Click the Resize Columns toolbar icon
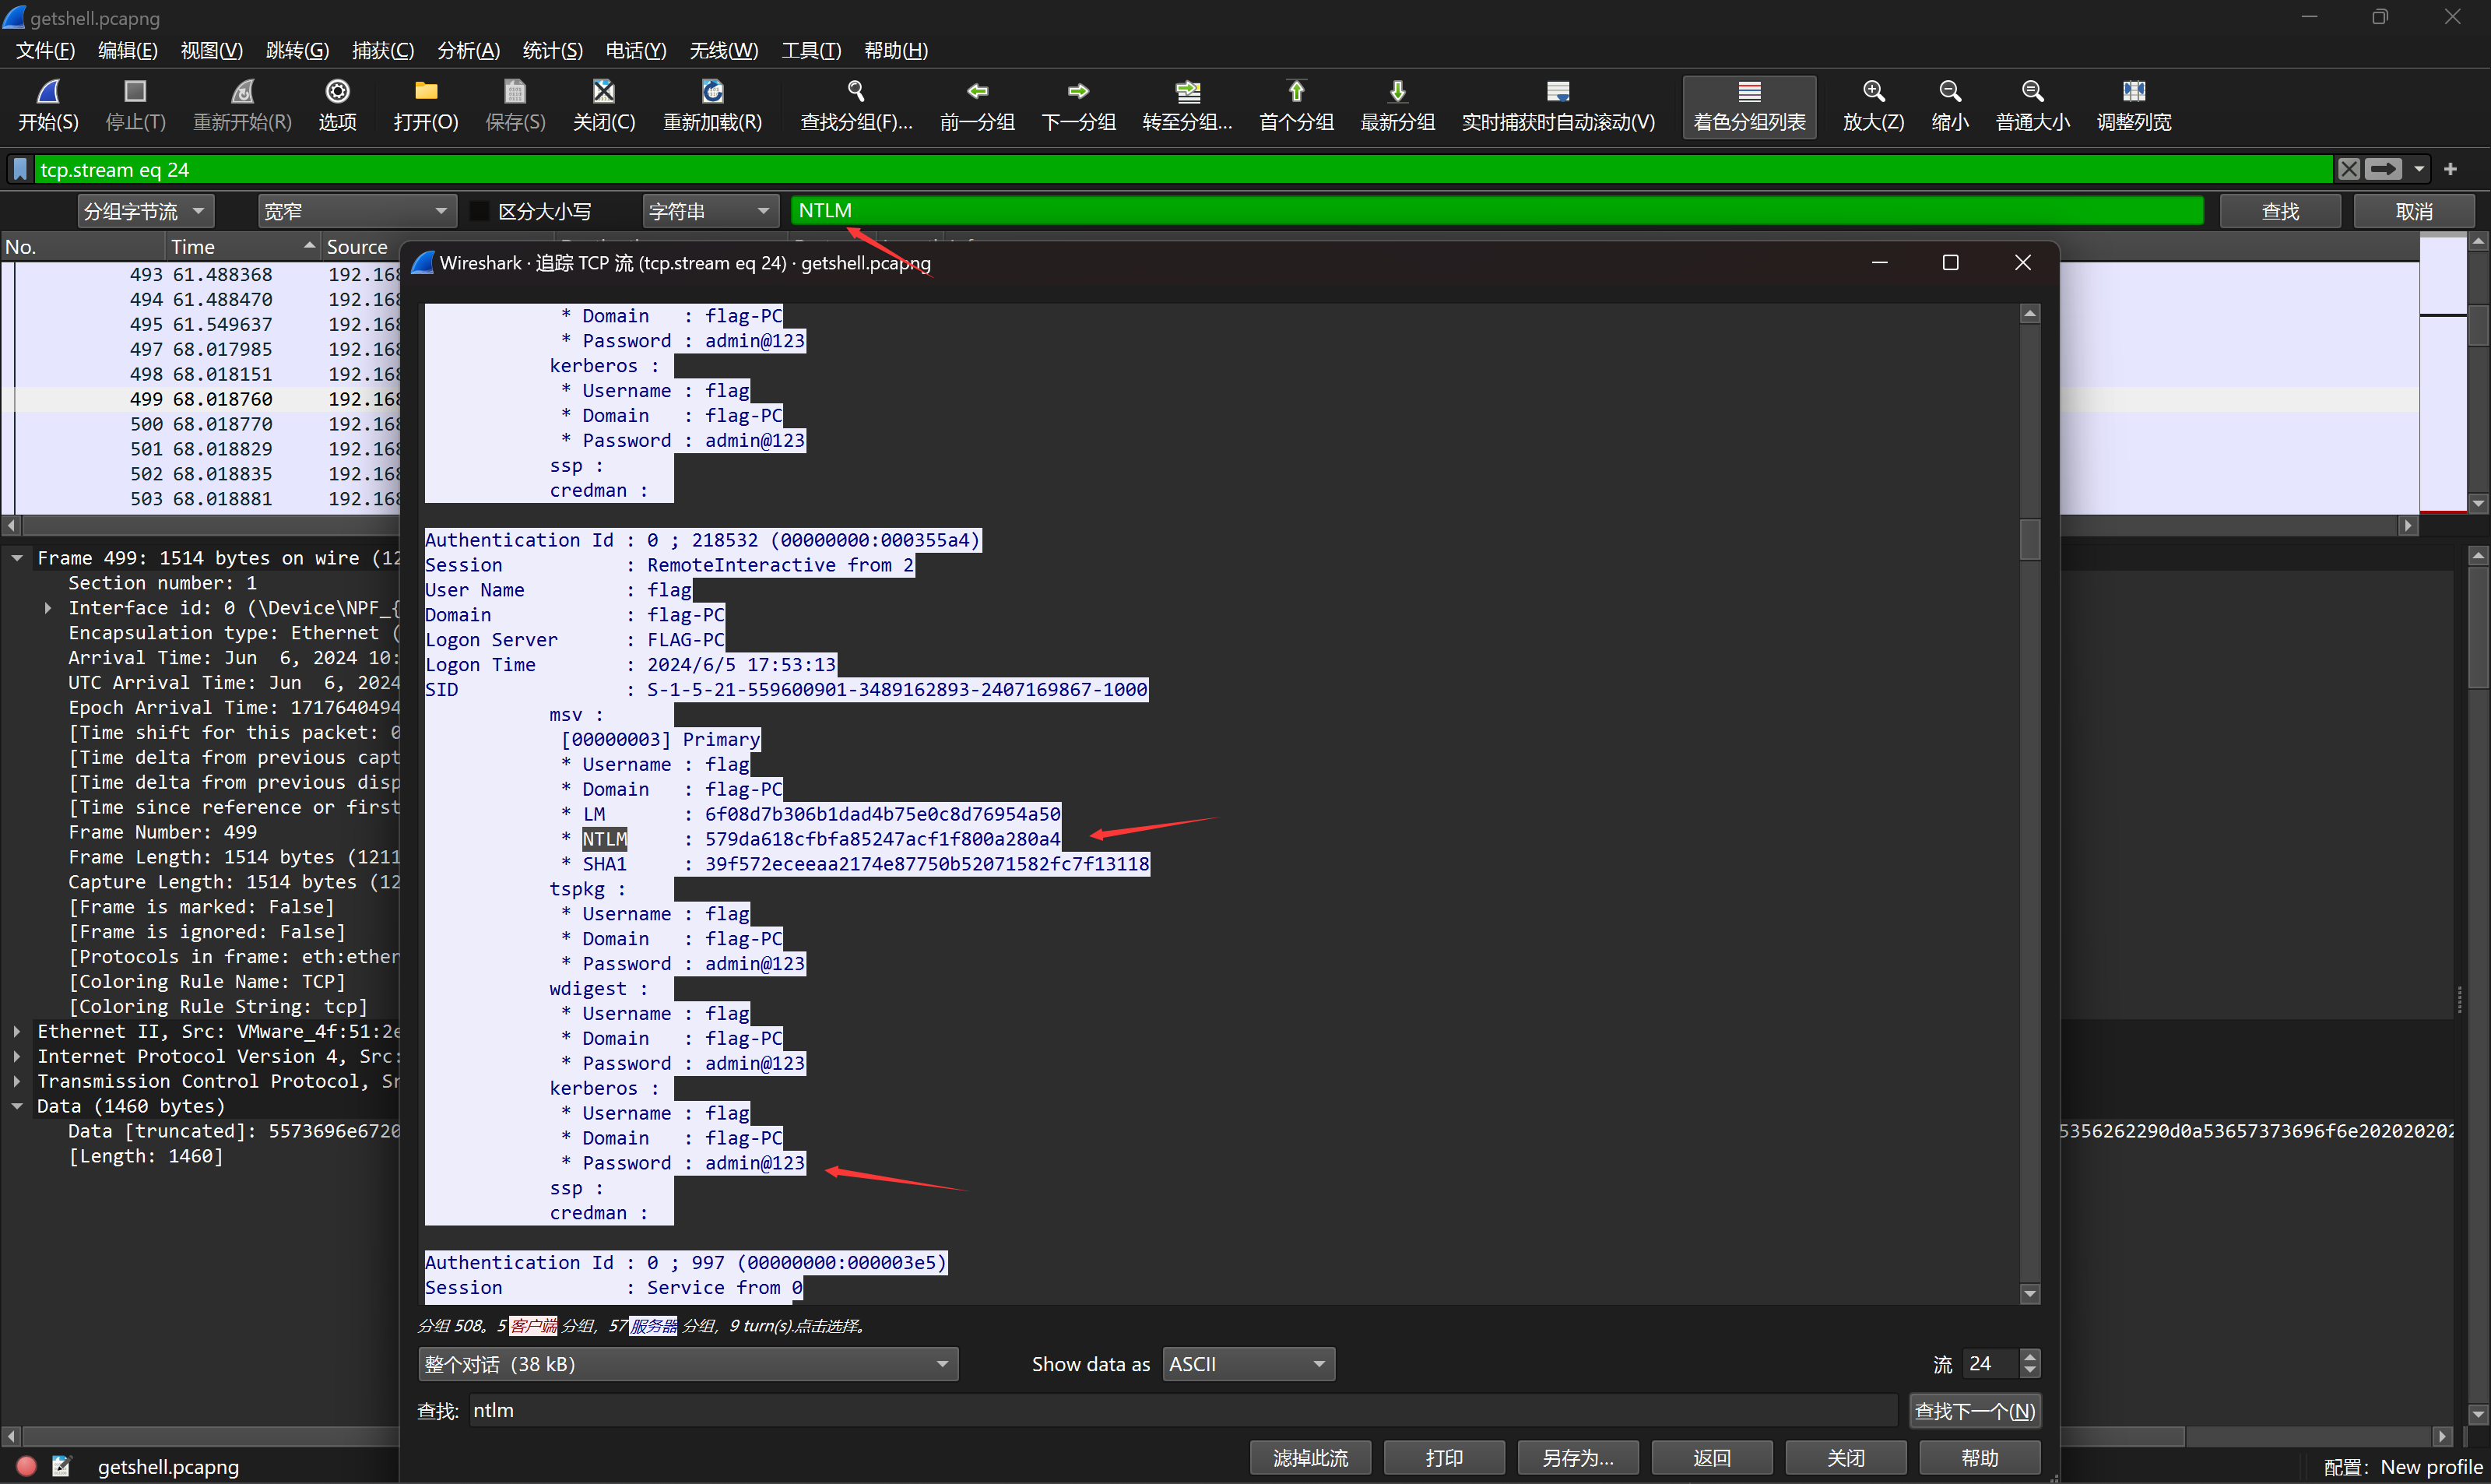The width and height of the screenshot is (2491, 1484). click(2133, 92)
